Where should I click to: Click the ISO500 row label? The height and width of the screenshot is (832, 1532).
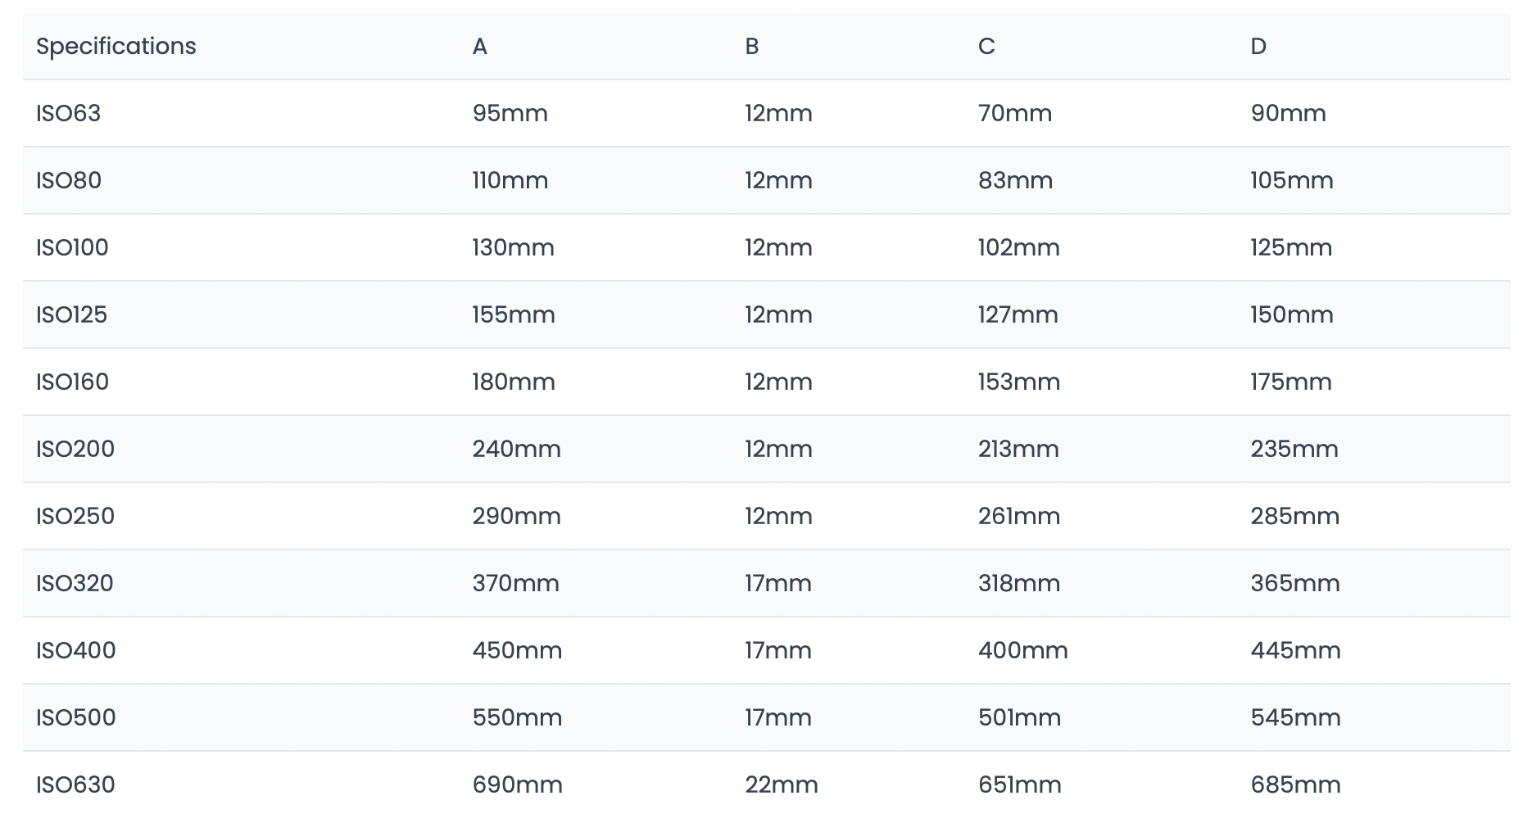pos(76,717)
